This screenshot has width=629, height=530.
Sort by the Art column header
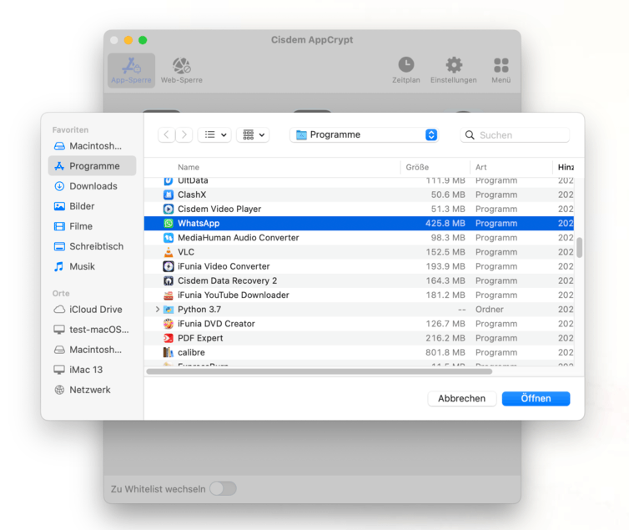(x=481, y=167)
